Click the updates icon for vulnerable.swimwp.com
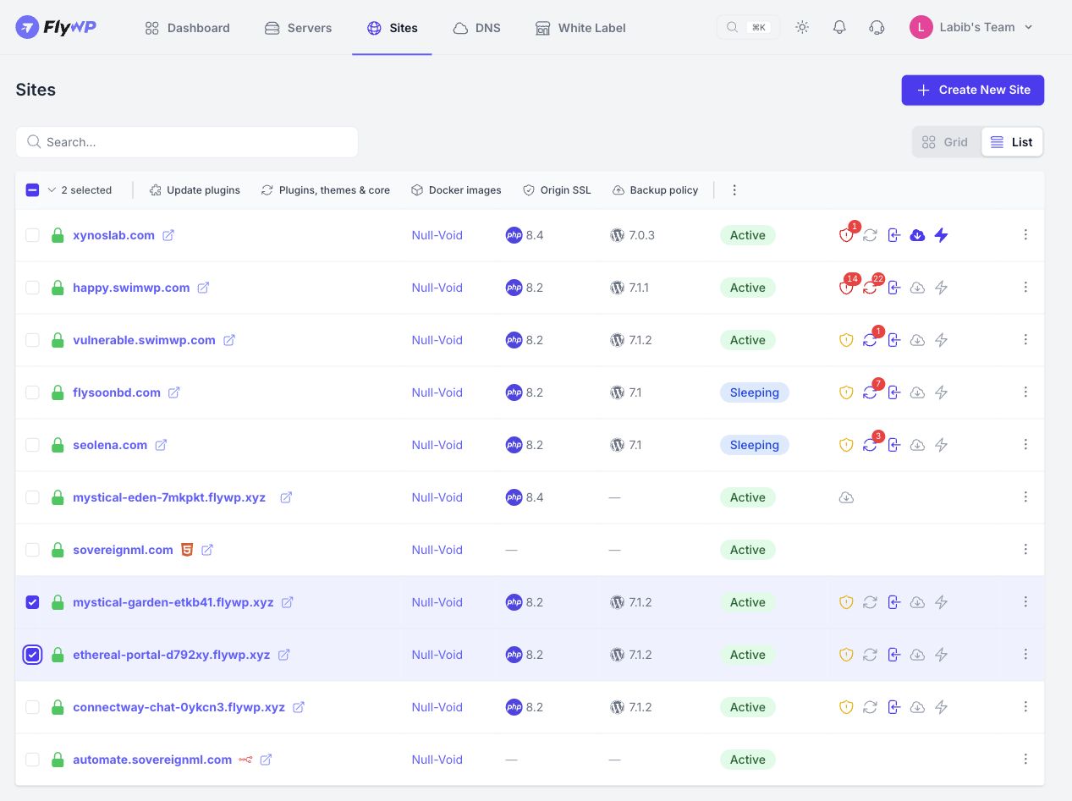 [x=870, y=340]
